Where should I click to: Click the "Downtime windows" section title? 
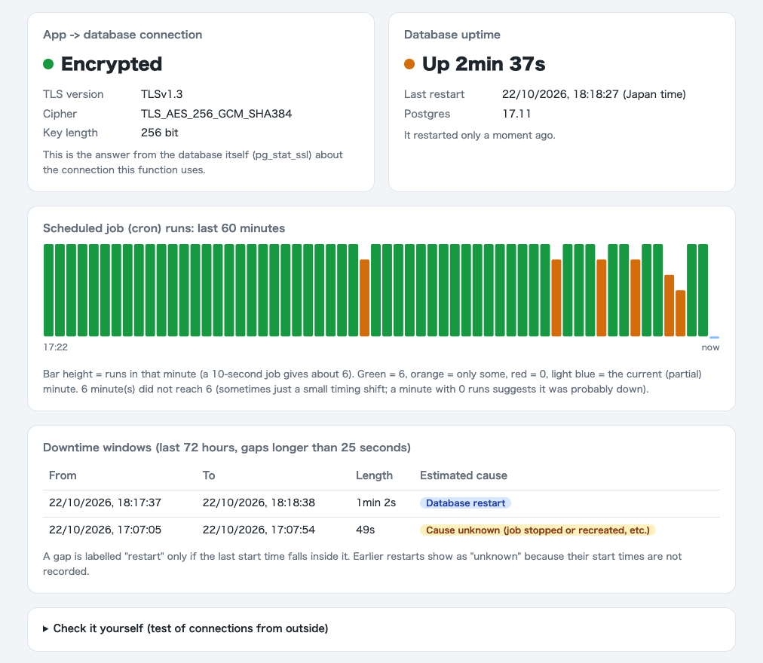pyautogui.click(x=227, y=448)
